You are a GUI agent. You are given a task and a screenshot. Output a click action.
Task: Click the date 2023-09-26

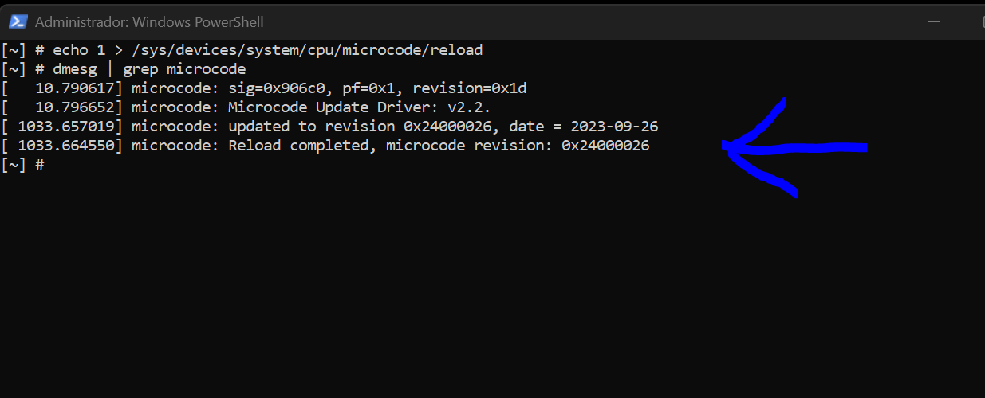pyautogui.click(x=614, y=127)
